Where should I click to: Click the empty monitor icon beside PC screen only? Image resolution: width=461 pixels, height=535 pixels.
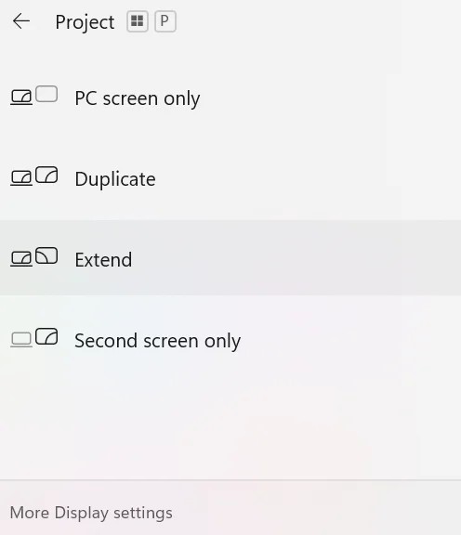tap(46, 94)
